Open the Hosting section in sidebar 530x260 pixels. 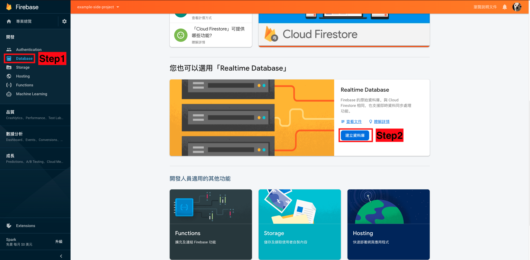point(22,76)
